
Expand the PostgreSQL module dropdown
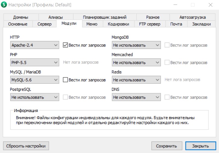pos(34,97)
